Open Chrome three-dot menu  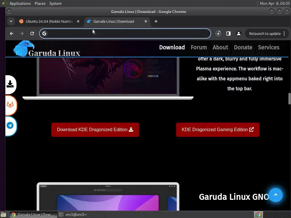click(x=284, y=33)
